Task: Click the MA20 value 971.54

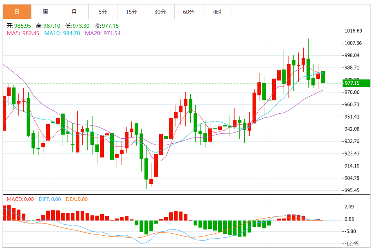Action: pyautogui.click(x=112, y=33)
